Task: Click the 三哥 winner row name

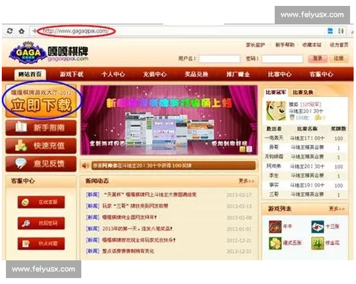Action: 274,194
